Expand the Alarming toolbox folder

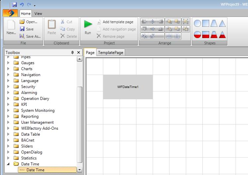click(8, 93)
